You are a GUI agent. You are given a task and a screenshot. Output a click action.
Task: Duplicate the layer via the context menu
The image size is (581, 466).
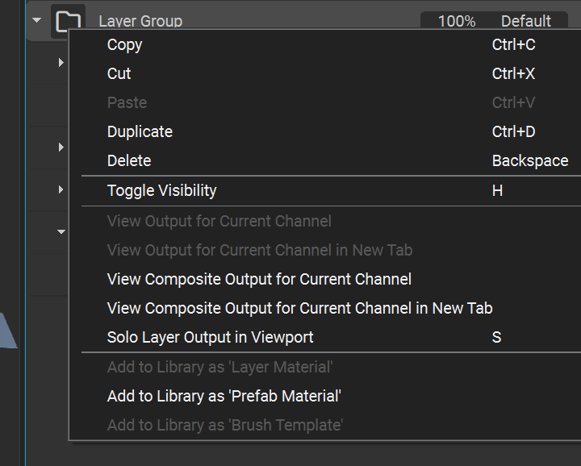pos(140,132)
